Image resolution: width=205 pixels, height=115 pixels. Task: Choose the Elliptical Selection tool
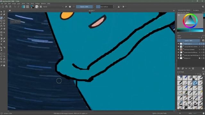pyautogui.click(x=4, y=54)
